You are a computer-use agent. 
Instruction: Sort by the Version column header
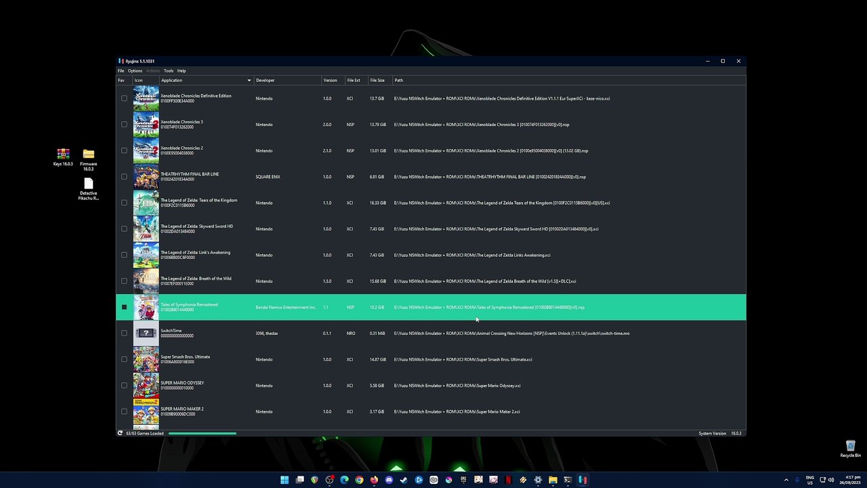(x=333, y=80)
